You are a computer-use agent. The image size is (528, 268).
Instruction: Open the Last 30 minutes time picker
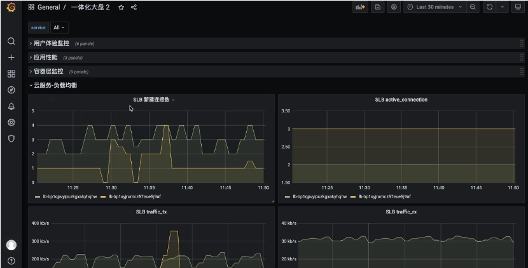point(434,7)
